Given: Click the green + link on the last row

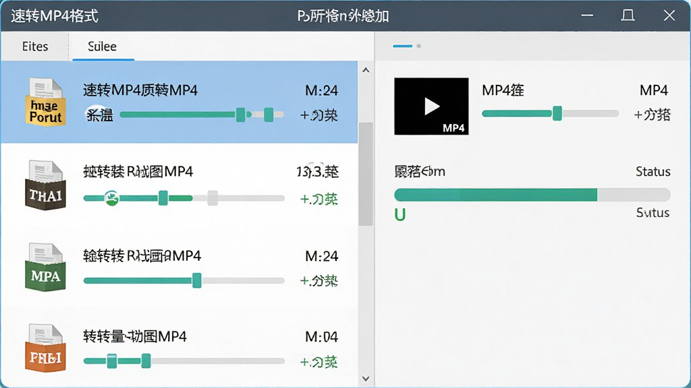Looking at the screenshot, I should 319,362.
